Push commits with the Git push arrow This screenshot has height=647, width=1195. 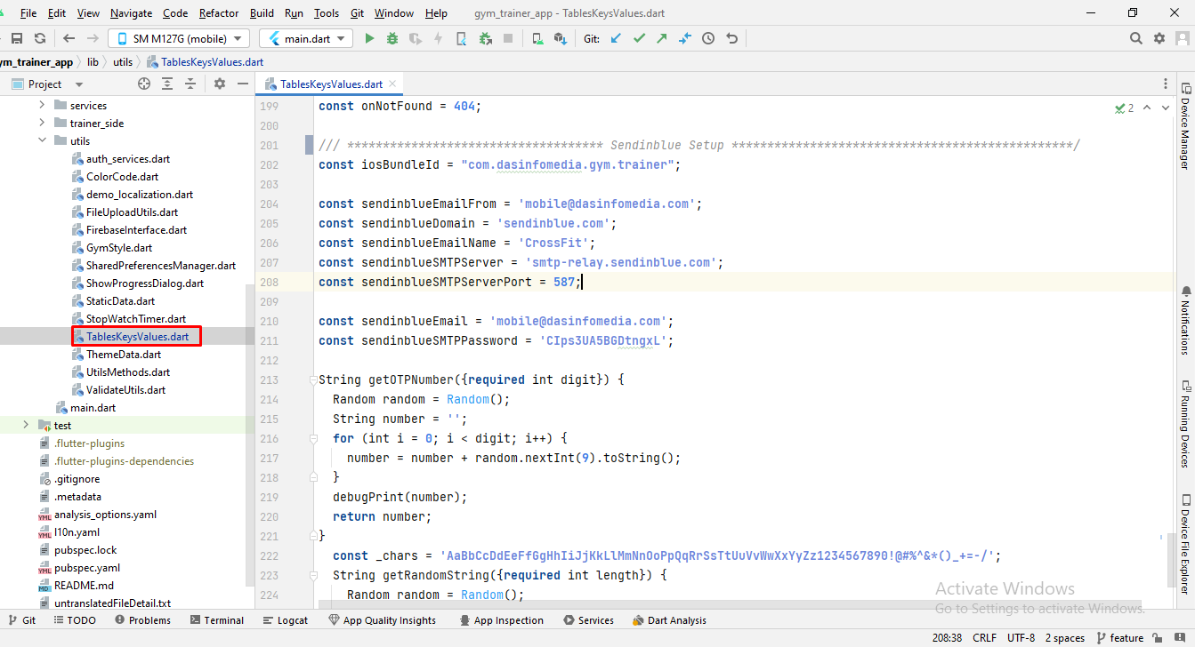tap(662, 38)
